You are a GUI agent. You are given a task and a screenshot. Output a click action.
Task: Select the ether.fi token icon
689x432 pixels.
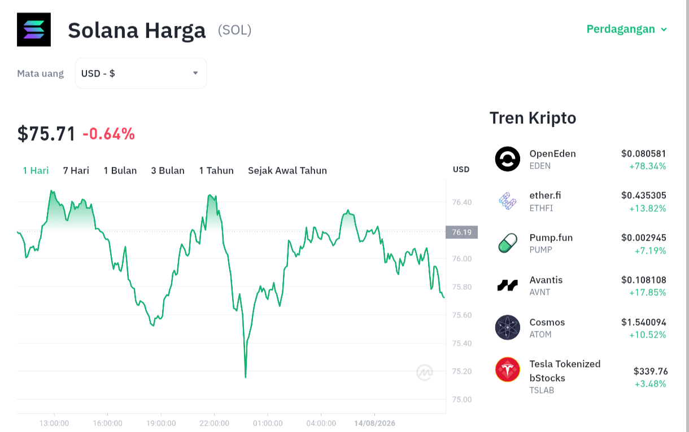pos(507,201)
